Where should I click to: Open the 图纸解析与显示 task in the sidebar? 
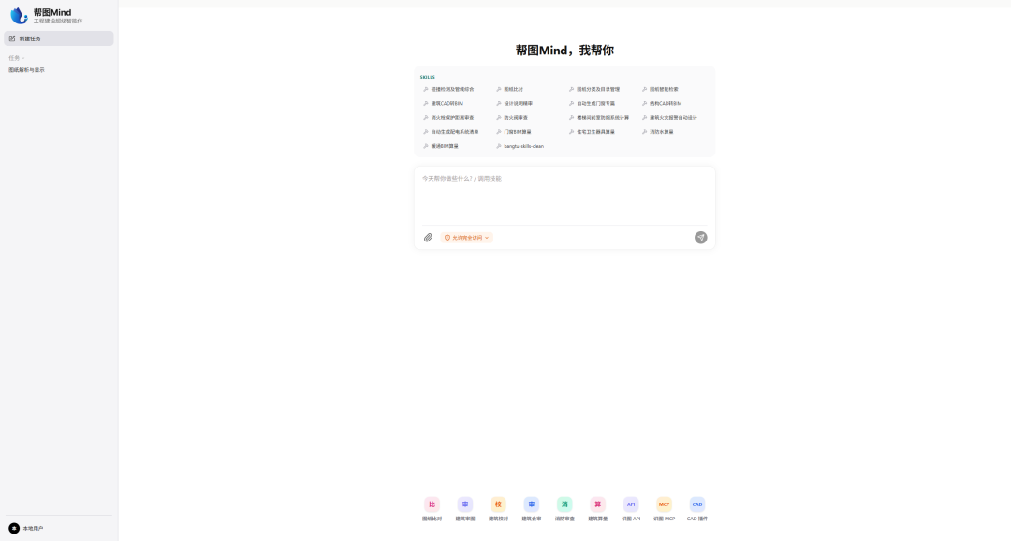(x=26, y=70)
